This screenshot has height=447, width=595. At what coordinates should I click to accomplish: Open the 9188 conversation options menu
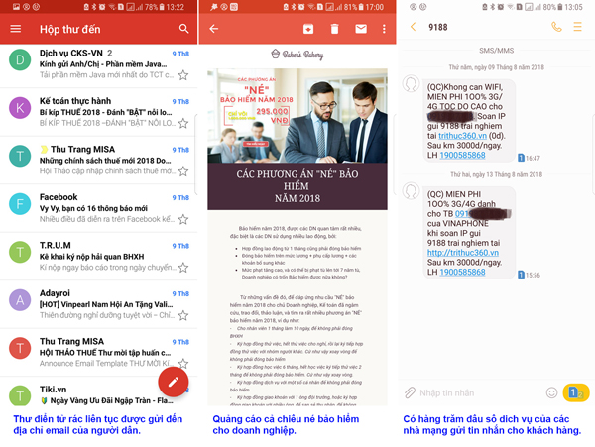pos(578,27)
